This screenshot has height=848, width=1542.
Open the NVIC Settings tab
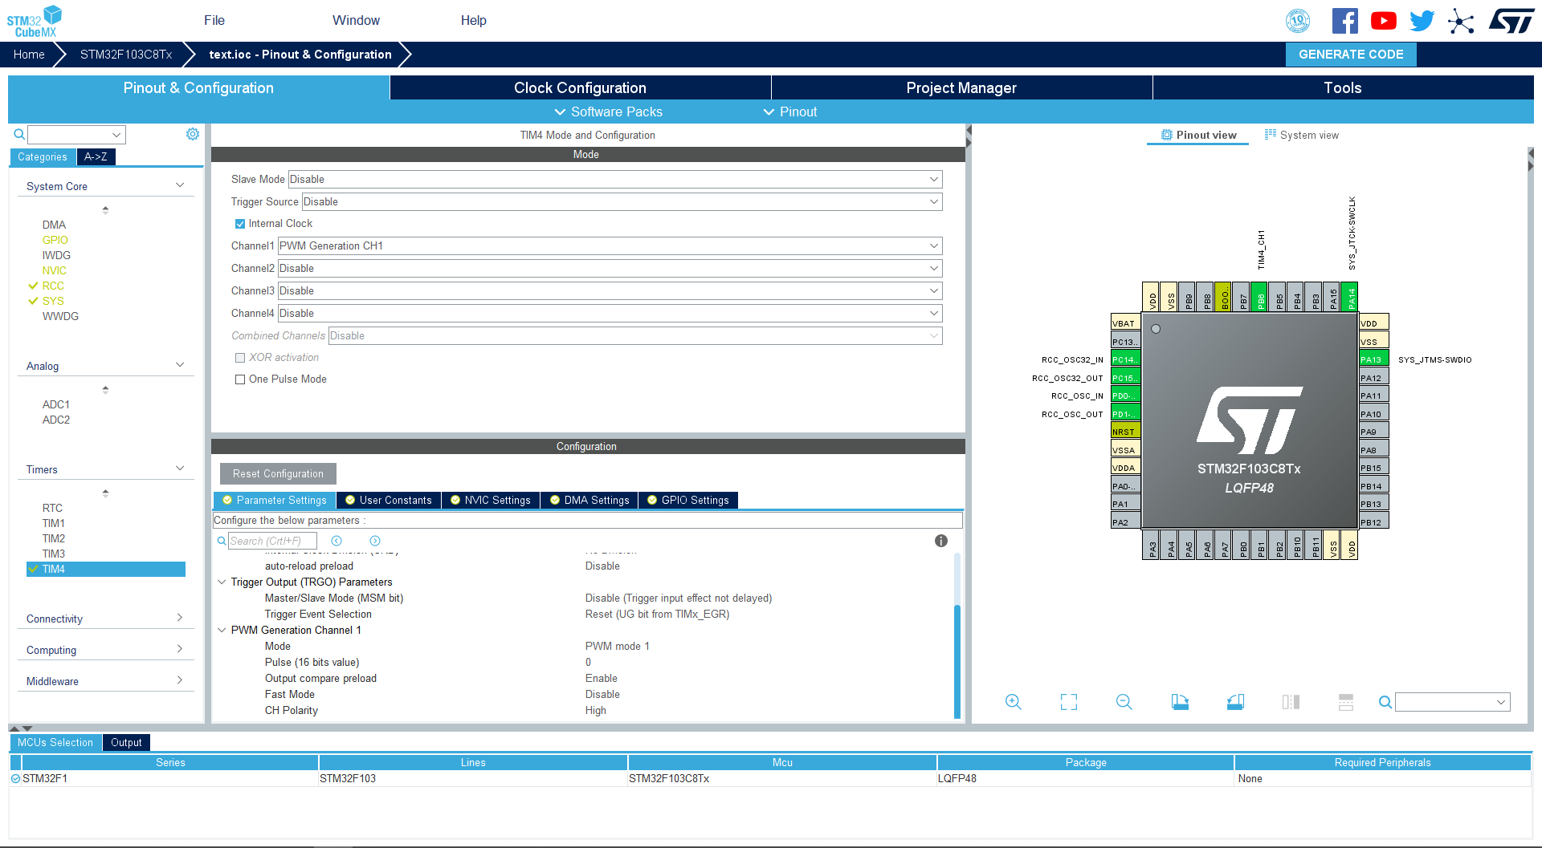tap(491, 501)
